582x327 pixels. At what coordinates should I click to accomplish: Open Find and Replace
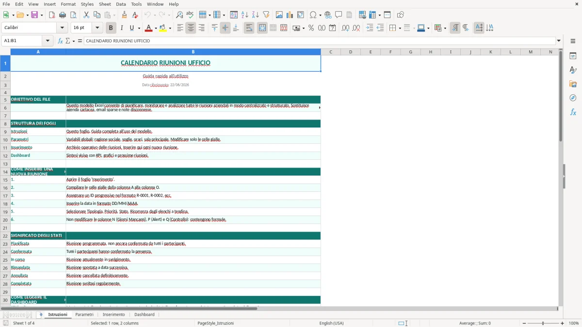(179, 15)
